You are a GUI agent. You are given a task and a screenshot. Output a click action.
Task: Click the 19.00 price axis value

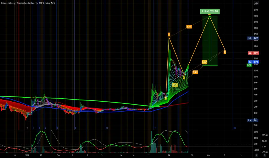pos(256,22)
